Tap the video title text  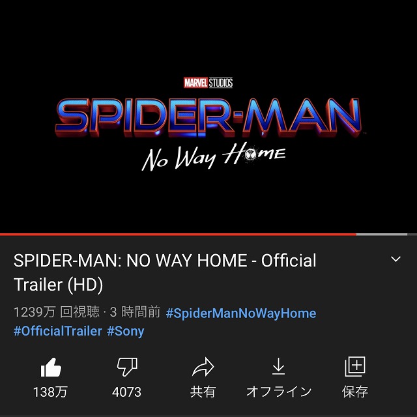[x=165, y=272]
